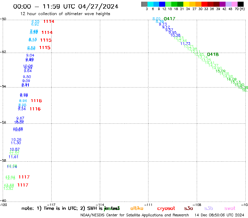
Task: Click the title '00:00 – 11:59 UTC 04/27/2024'
Action: pos(66,6)
